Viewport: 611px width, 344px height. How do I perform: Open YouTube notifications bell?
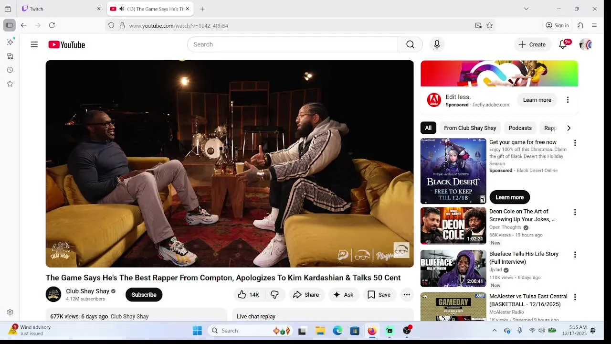pyautogui.click(x=563, y=44)
